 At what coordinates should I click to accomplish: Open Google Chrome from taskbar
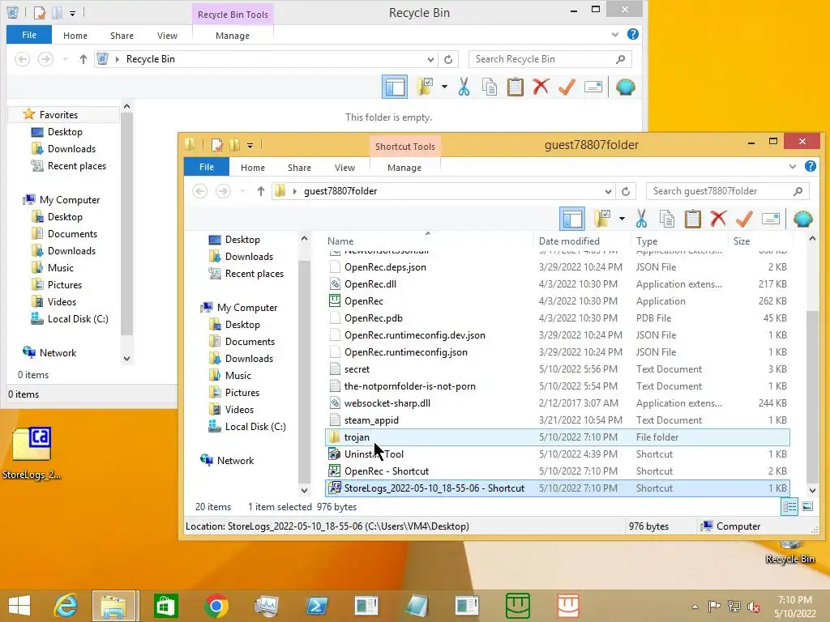(x=216, y=606)
